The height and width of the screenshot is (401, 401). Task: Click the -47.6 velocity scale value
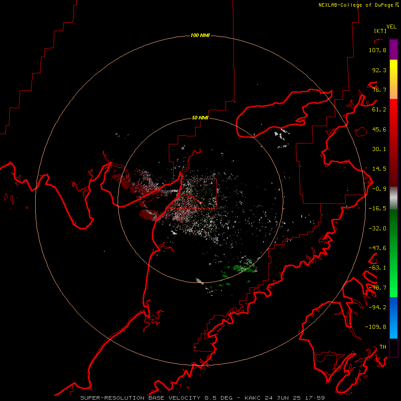377,248
